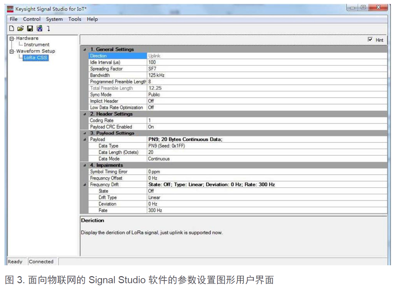Collapse the Hardware tree node
This screenshot has height=290, width=399.
pyautogui.click(x=12, y=38)
